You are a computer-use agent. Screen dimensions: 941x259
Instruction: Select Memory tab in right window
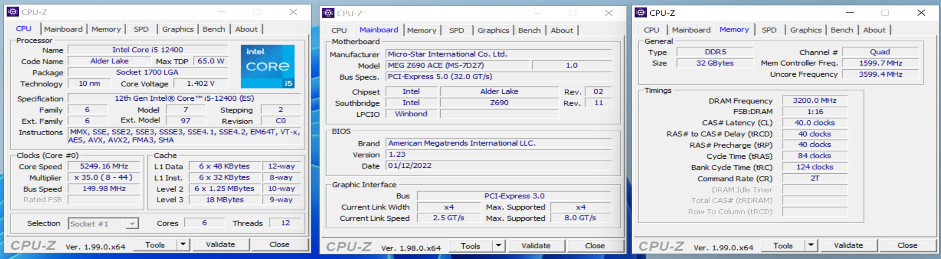pyautogui.click(x=734, y=30)
